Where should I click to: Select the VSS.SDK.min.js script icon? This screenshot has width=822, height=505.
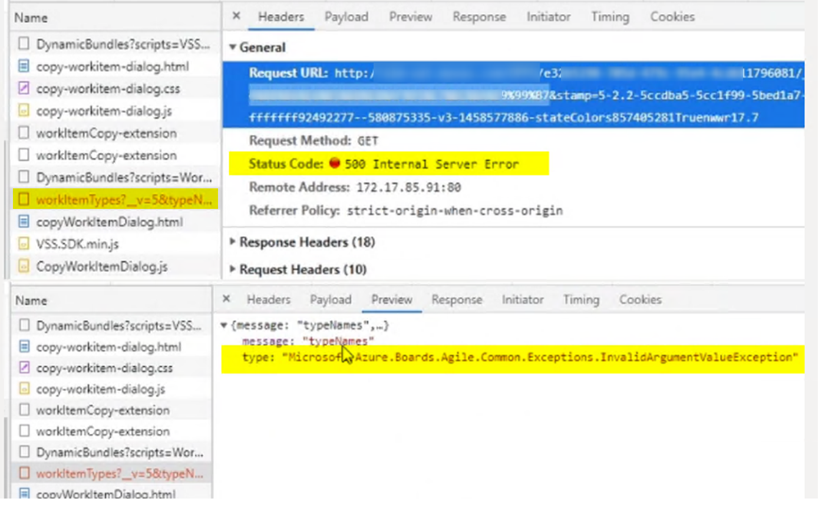point(24,244)
